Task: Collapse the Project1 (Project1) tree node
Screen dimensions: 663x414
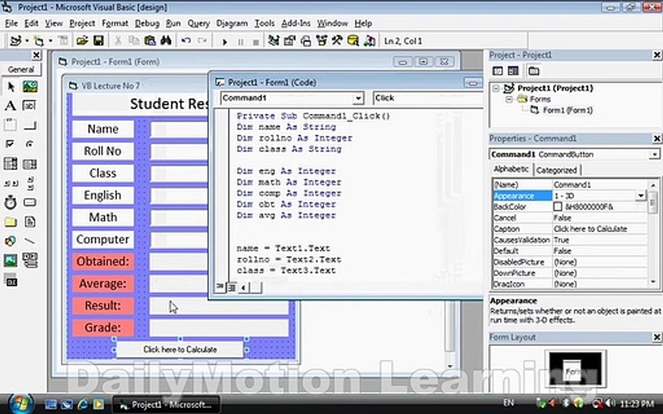Action: [497, 89]
